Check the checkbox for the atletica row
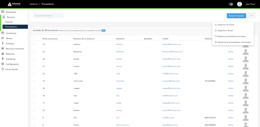 click(34, 44)
